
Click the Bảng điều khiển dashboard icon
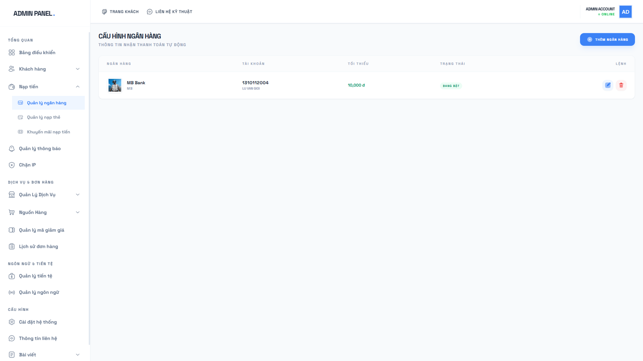tap(12, 53)
